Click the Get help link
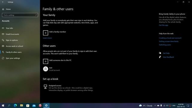 click(166, 53)
